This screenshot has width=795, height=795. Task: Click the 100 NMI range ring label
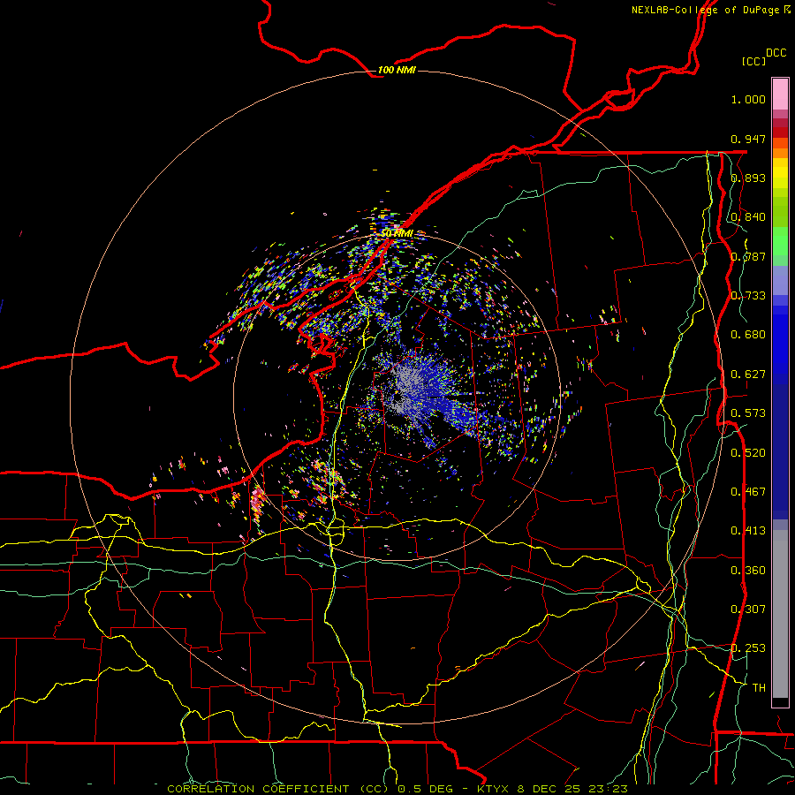point(397,70)
